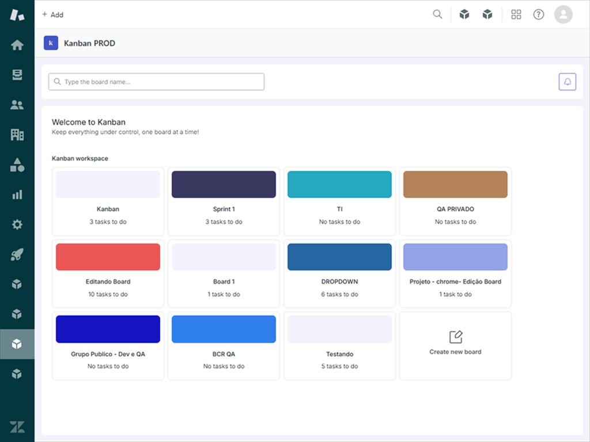Open the user avatar menu
This screenshot has width=590, height=442.
[x=563, y=14]
